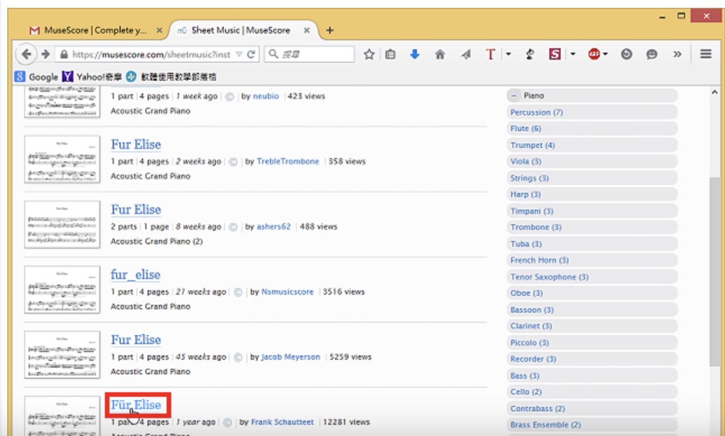Open Fur Elise by Jacob Meyerson

(136, 340)
